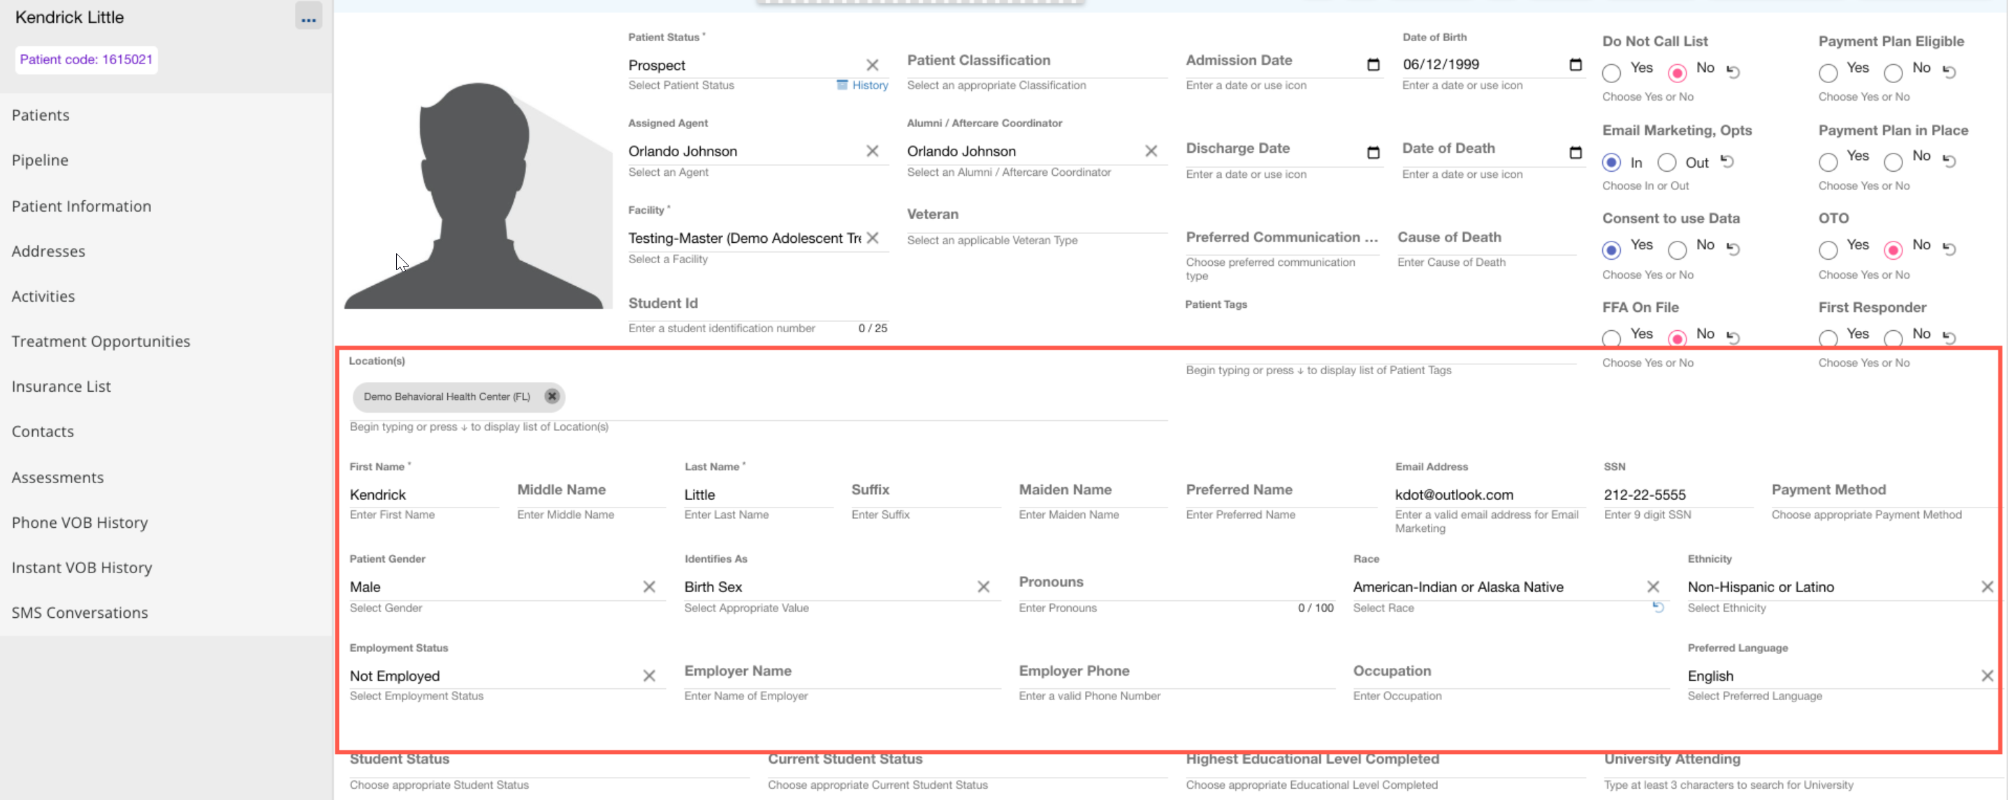
Task: Open the three-dots menu beside Kendrick Little
Action: tap(308, 17)
